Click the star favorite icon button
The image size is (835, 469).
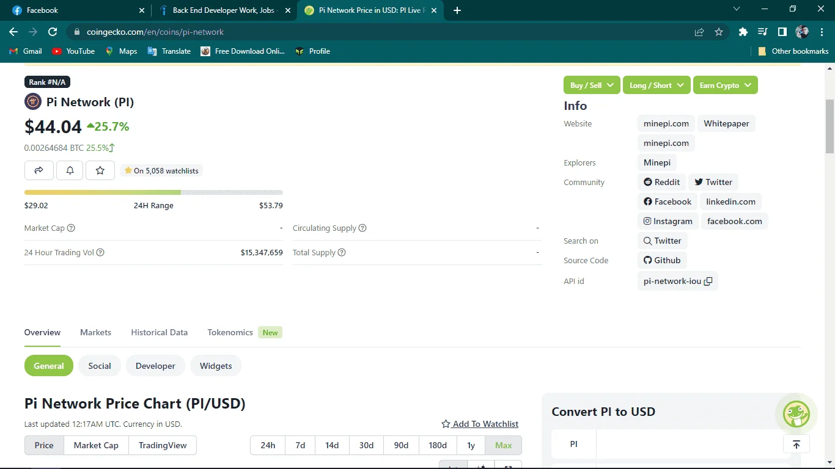click(100, 170)
